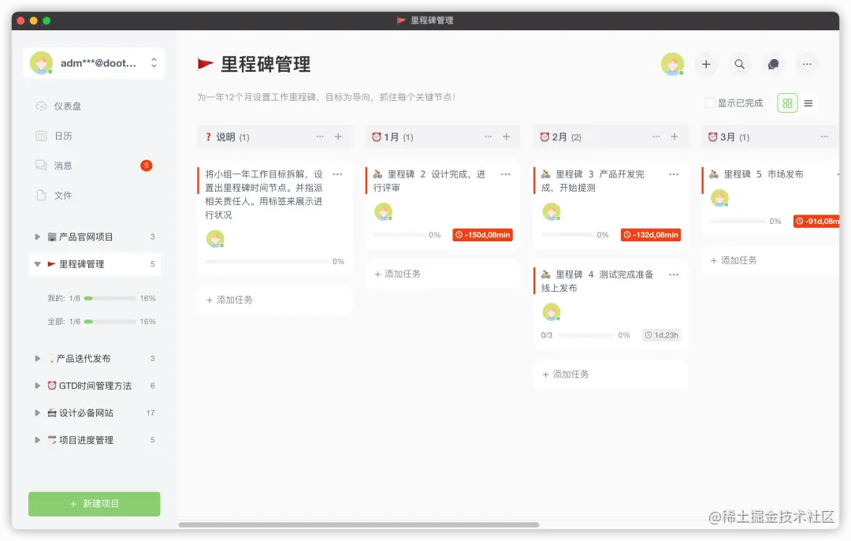Open the 里程碑 3 产品开发完成 task title

pos(592,181)
